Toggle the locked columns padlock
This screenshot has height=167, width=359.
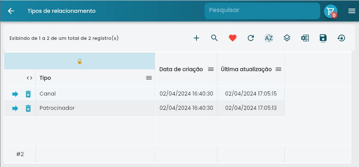80,61
